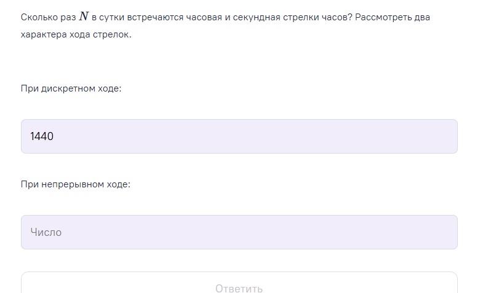
Task: Click the "При непрерывном ходе:" label
Action: click(x=75, y=184)
